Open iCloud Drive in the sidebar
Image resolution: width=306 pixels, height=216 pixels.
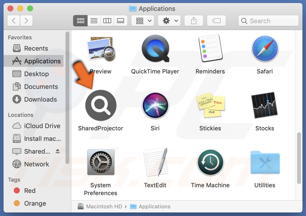click(x=34, y=126)
